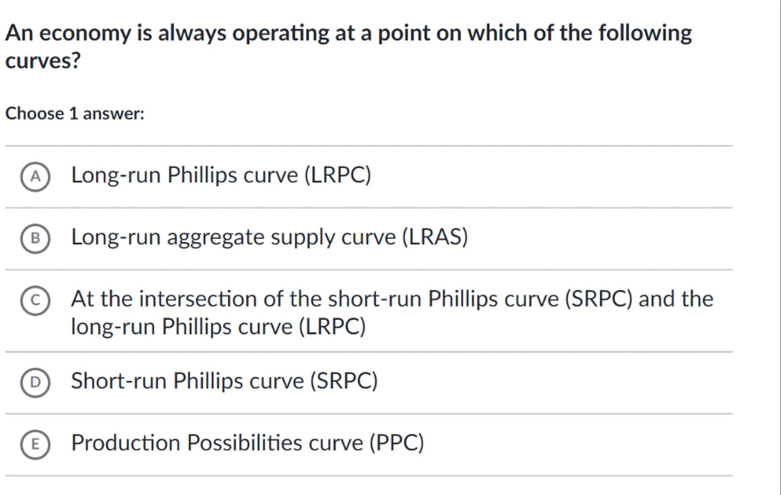Click the "(LRPC)" acronym in option A
The height and width of the screenshot is (495, 781).
tap(337, 175)
